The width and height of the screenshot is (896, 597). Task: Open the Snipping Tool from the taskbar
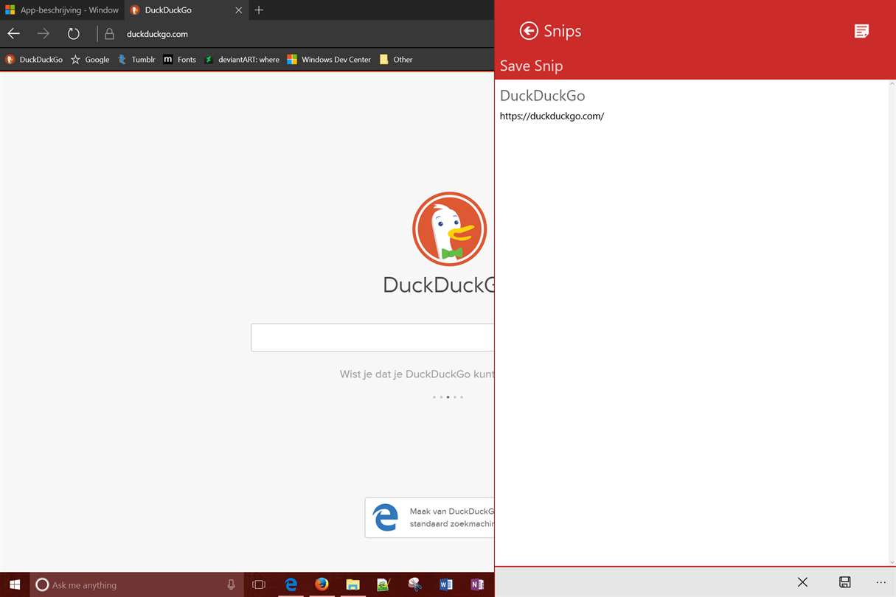point(414,584)
